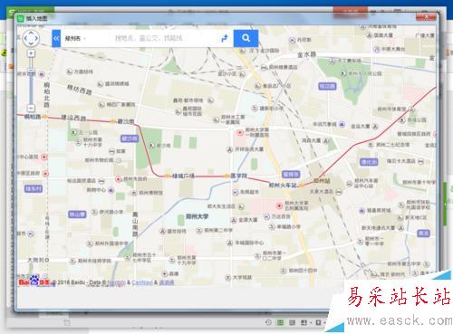Select the 桐柏路 metro station marker
Screen dimensions: 453x334
point(44,117)
